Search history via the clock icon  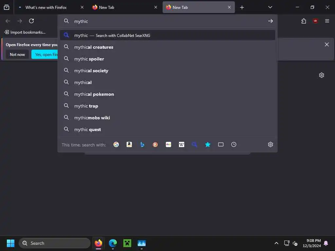pyautogui.click(x=234, y=144)
